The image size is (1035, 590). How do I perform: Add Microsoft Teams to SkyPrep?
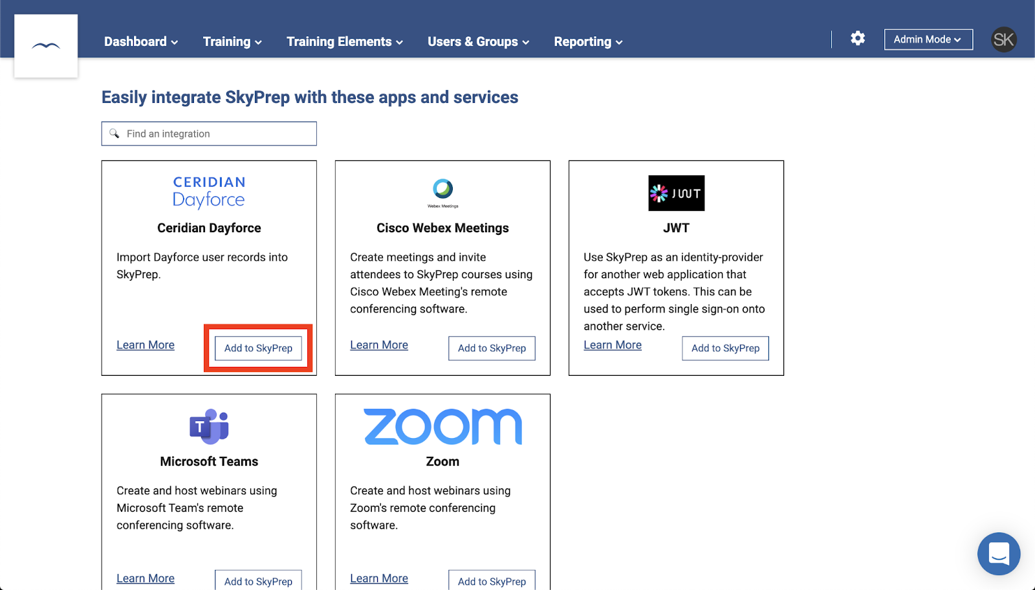[x=258, y=580]
